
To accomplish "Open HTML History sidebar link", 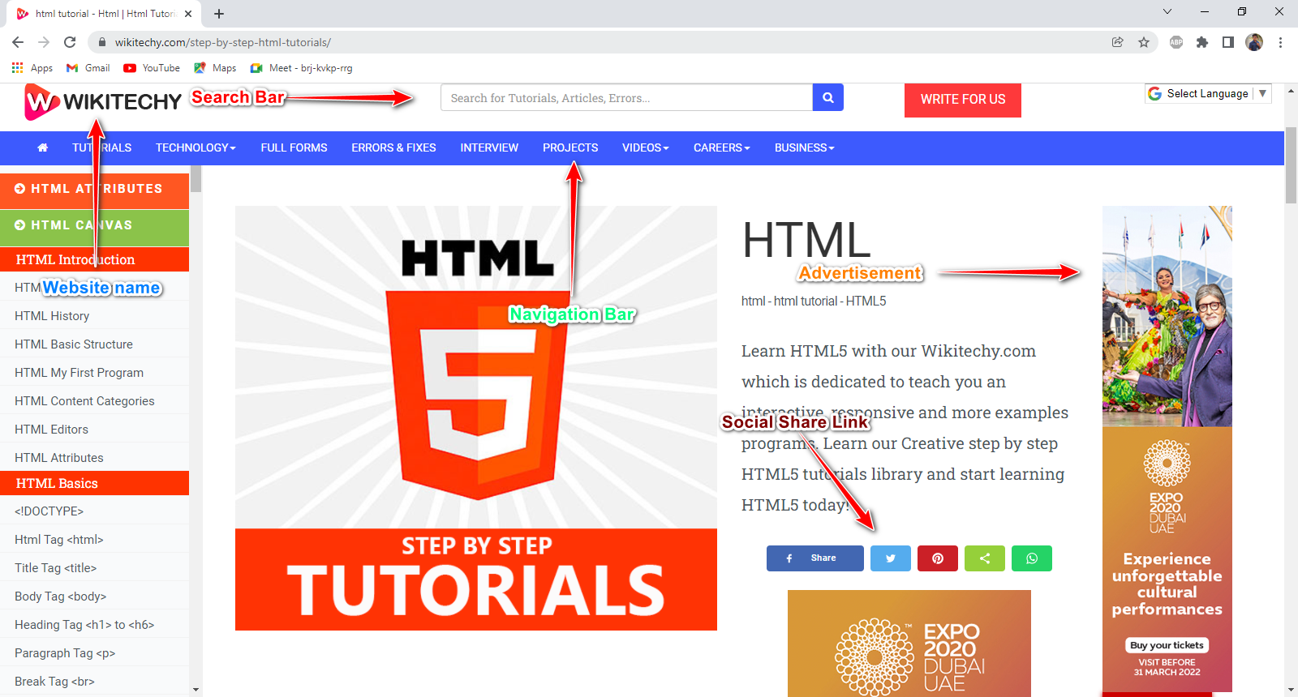I will (52, 316).
